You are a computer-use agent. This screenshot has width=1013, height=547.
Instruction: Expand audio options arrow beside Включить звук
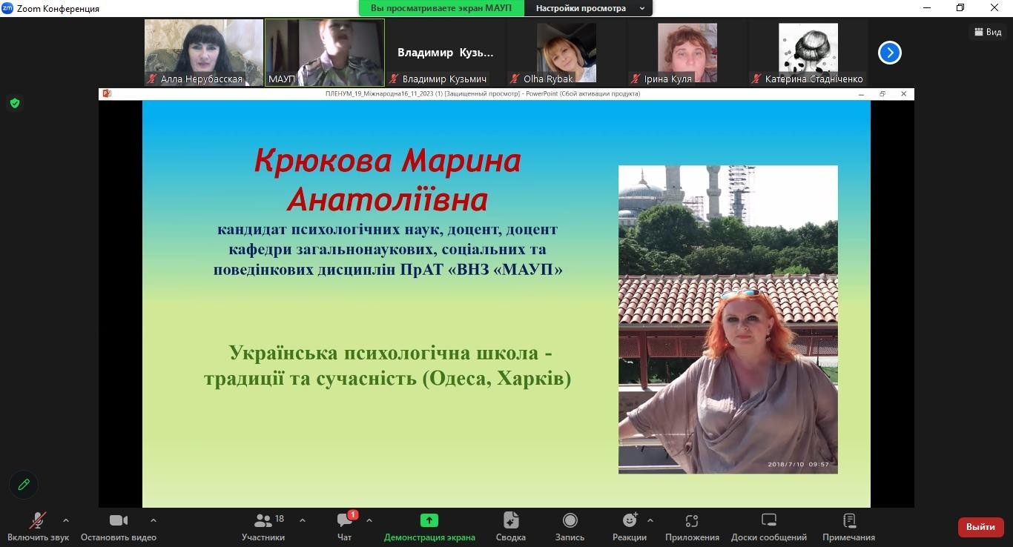(x=66, y=520)
